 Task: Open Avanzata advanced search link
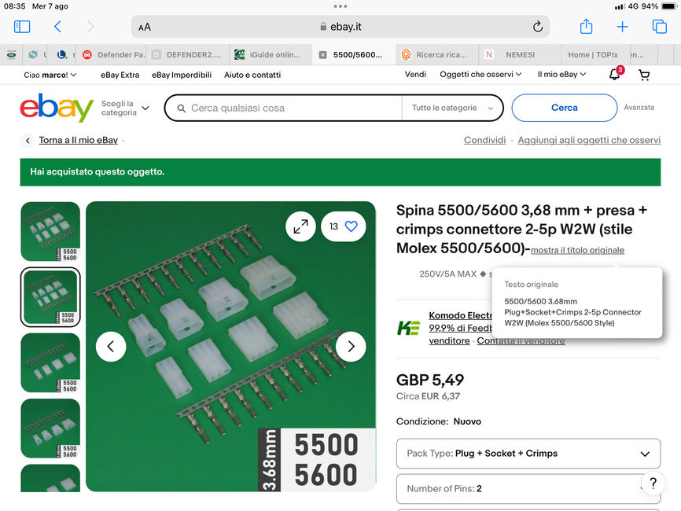tap(639, 107)
